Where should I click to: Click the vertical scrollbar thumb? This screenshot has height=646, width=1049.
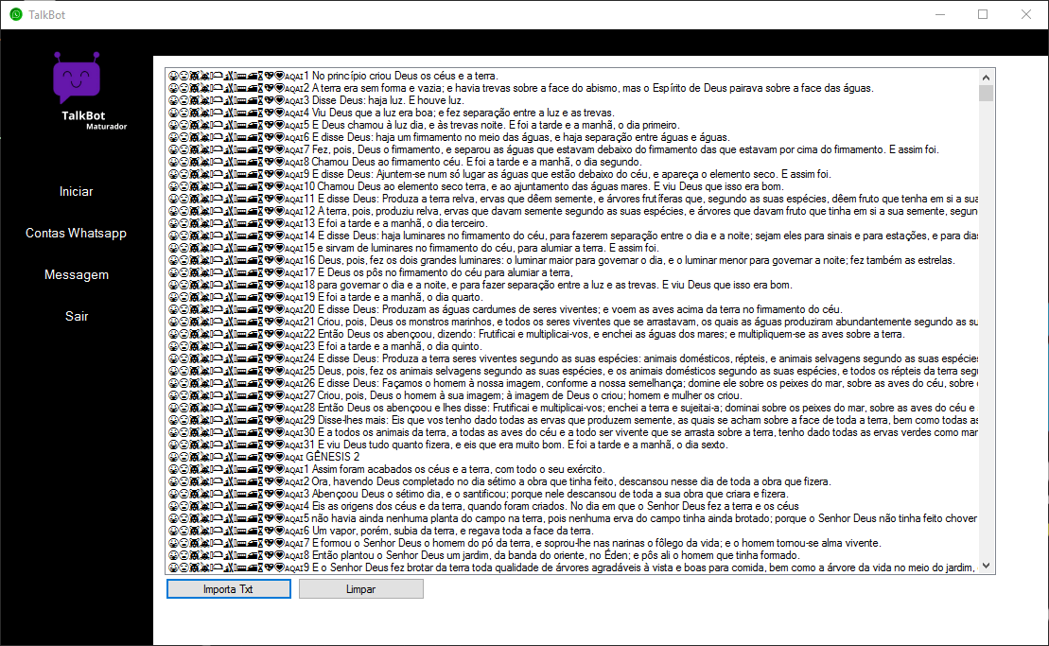coord(987,93)
